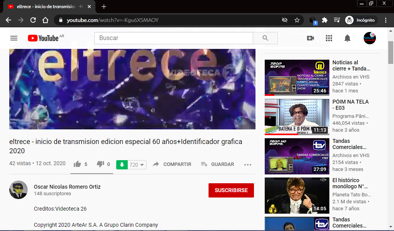Image resolution: width=394 pixels, height=231 pixels.
Task: Click the scrollbar up arrow
Action: pos(391,31)
